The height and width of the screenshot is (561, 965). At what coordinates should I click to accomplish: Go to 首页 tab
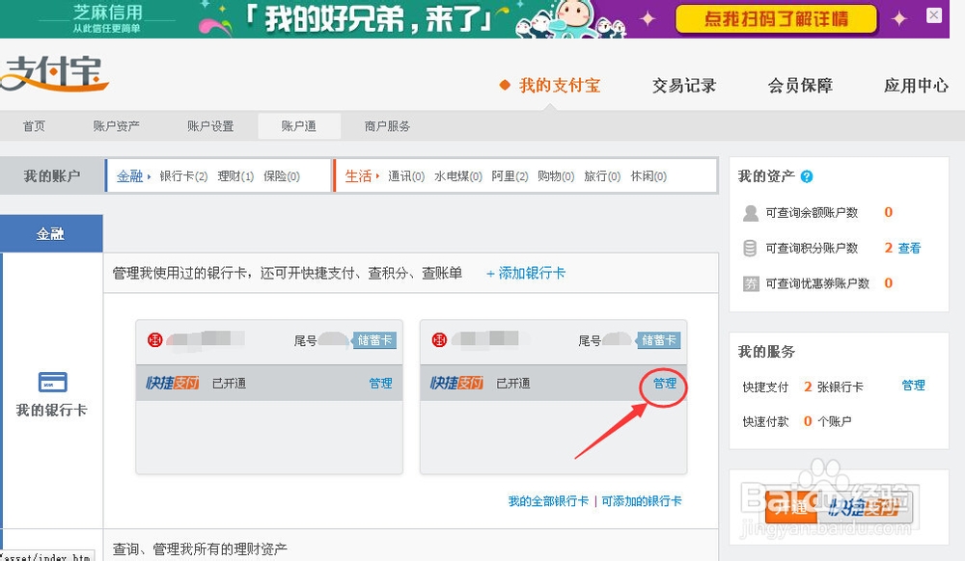[x=34, y=126]
